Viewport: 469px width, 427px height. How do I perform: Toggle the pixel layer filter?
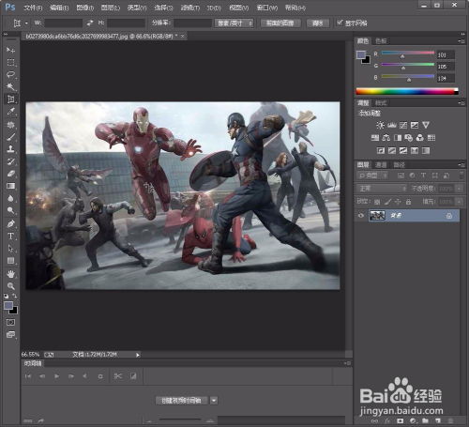coord(401,175)
